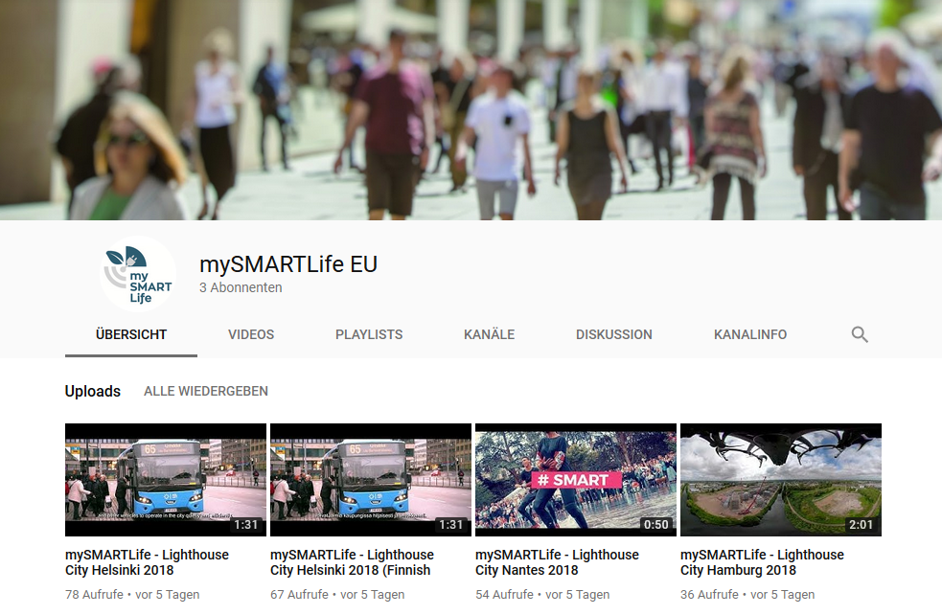This screenshot has height=615, width=942.
Task: Click '67 Aufrufe • vor 5 Tagen' text
Action: (337, 595)
